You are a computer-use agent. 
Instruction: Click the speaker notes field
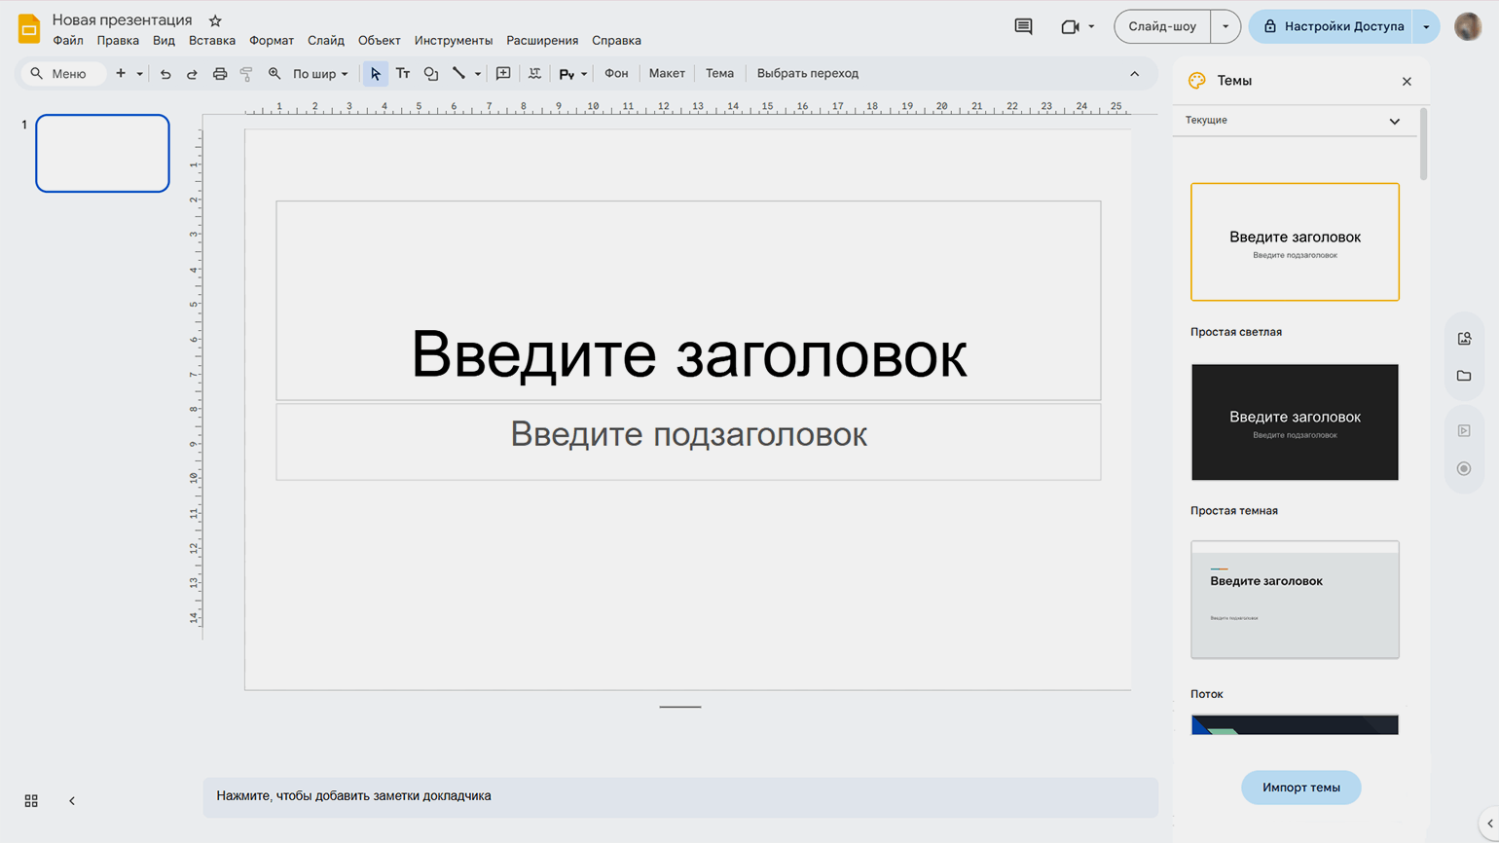679,796
